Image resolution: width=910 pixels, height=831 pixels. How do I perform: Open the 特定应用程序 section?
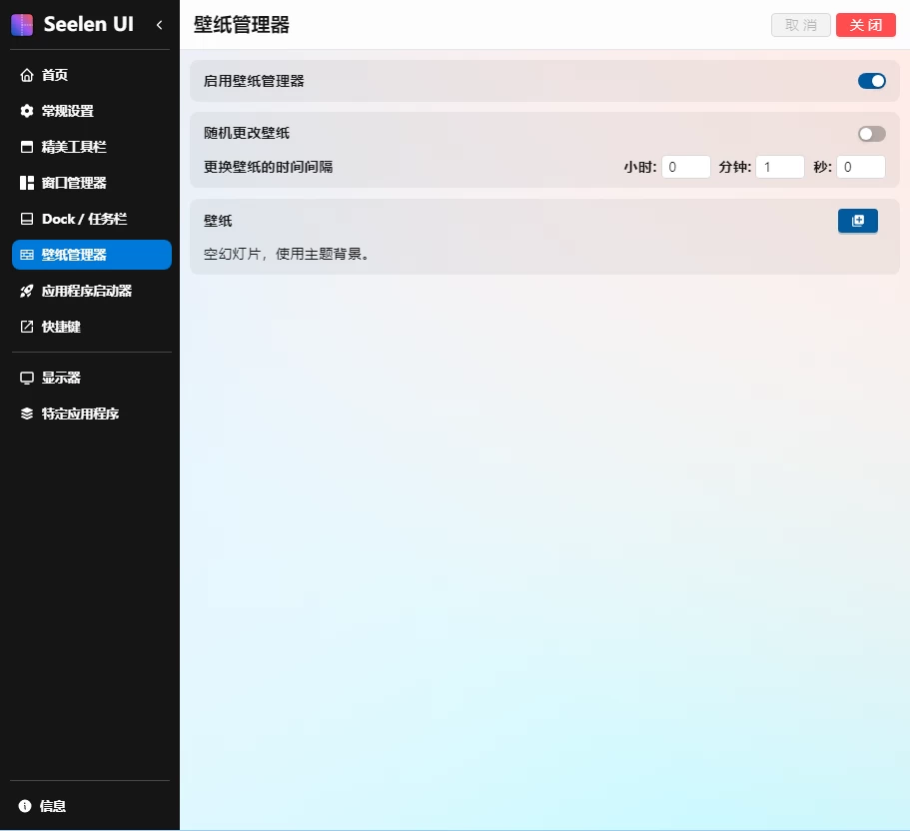[80, 414]
